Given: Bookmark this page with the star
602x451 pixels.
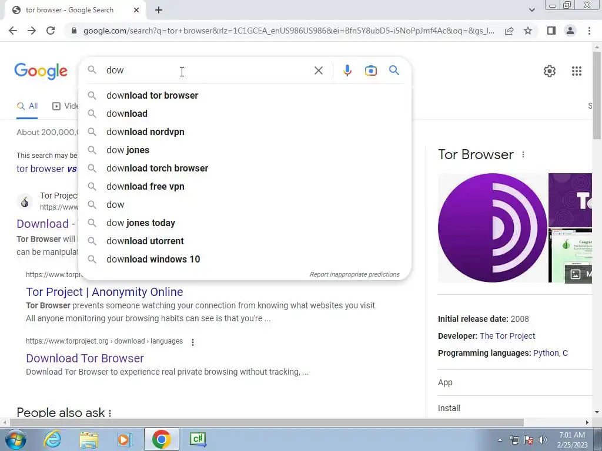Looking at the screenshot, I should [528, 31].
